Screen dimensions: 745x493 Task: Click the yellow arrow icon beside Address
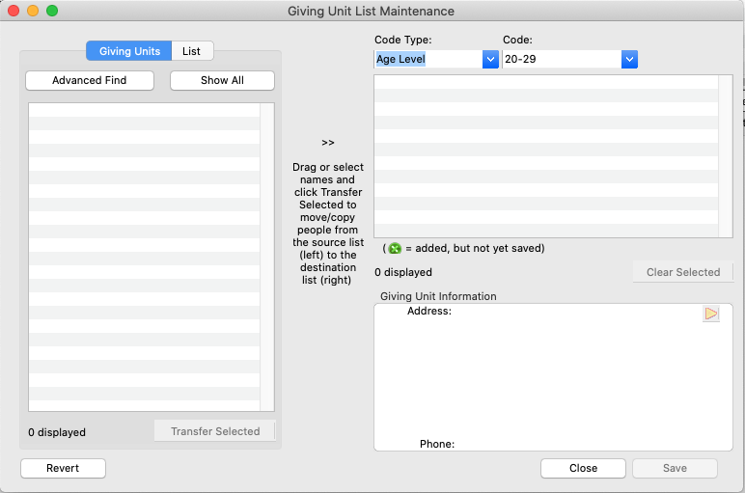pos(711,314)
